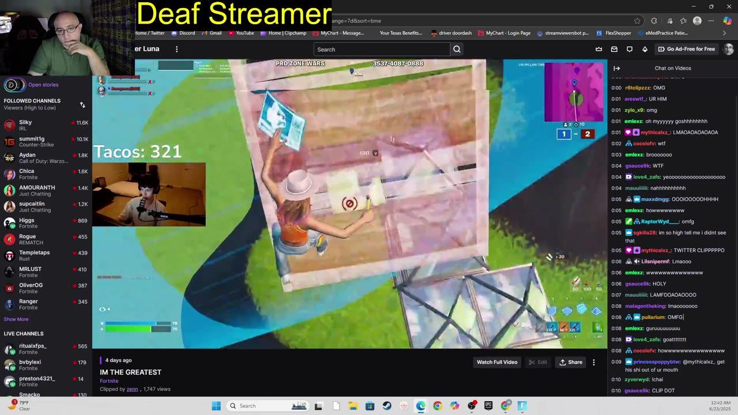The image size is (738, 415).
Task: Open Silky's channel in followed list
Action: pyautogui.click(x=46, y=125)
